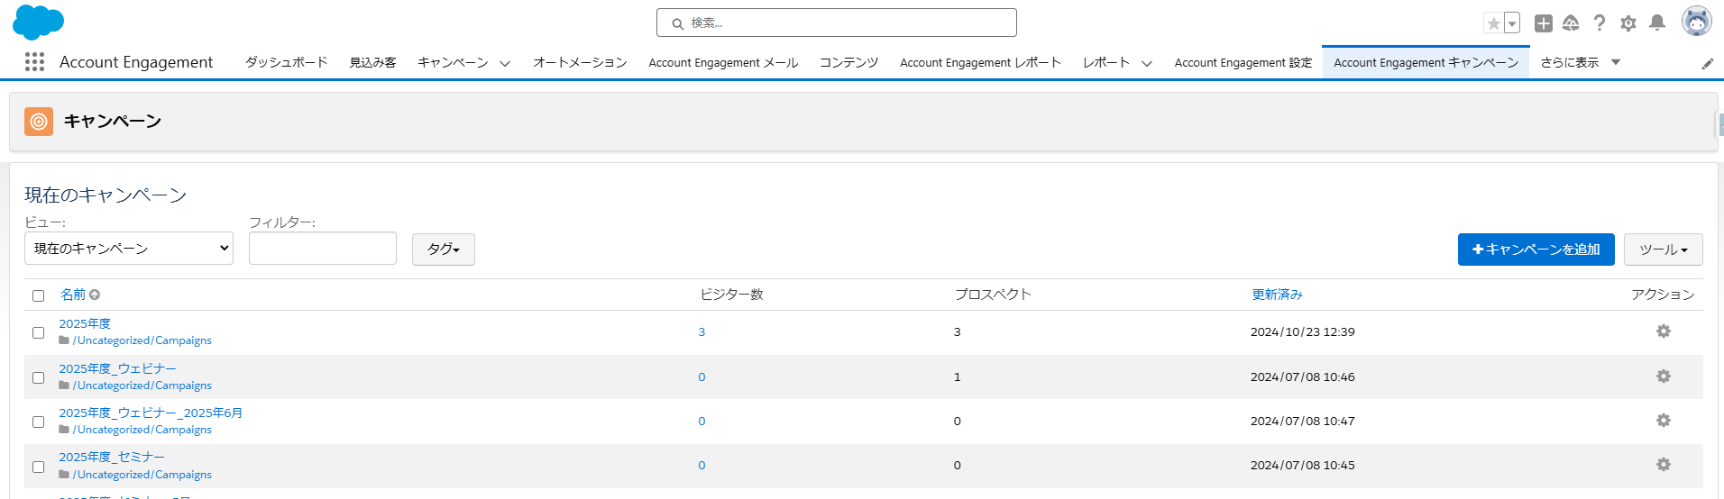1724x499 pixels.
Task: Go to ダッシュボード tab
Action: pyautogui.click(x=287, y=62)
